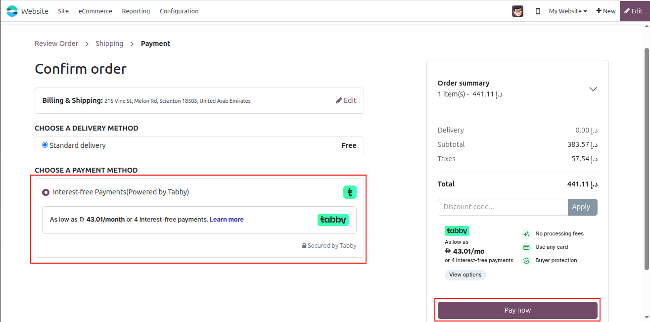The width and height of the screenshot is (650, 322).
Task: Click the 43.01/mo amount in summary
Action: pyautogui.click(x=465, y=251)
